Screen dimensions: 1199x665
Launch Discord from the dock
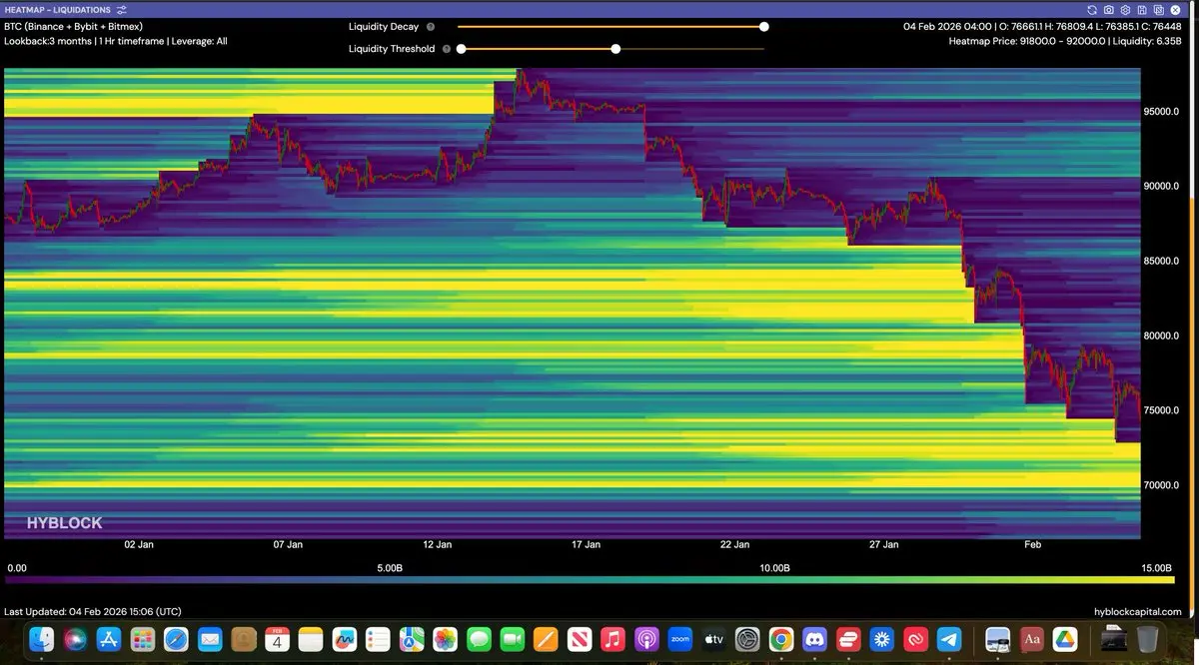click(x=814, y=639)
